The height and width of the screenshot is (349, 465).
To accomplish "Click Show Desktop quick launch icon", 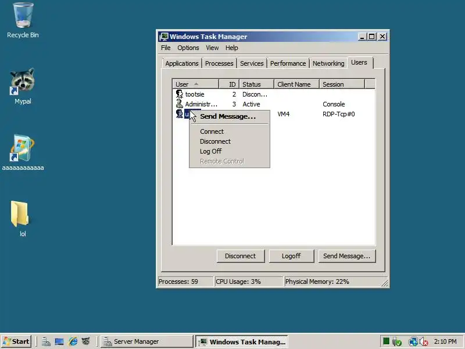I will pyautogui.click(x=59, y=341).
